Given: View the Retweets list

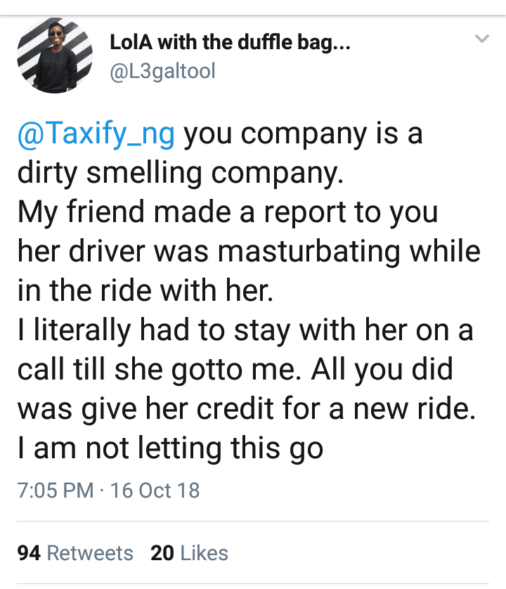Looking at the screenshot, I should tap(90, 553).
